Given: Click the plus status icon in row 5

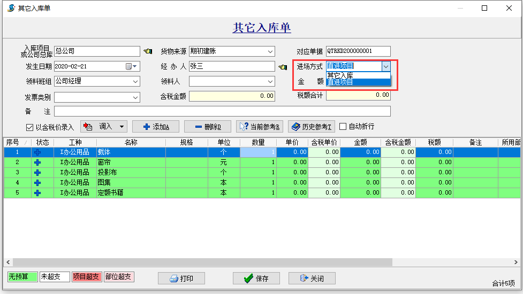Looking at the screenshot, I should [x=37, y=193].
